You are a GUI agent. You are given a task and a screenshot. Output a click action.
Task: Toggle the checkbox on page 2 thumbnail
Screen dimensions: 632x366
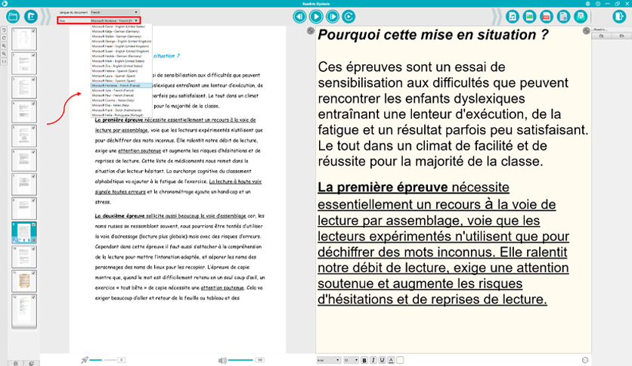click(x=33, y=54)
